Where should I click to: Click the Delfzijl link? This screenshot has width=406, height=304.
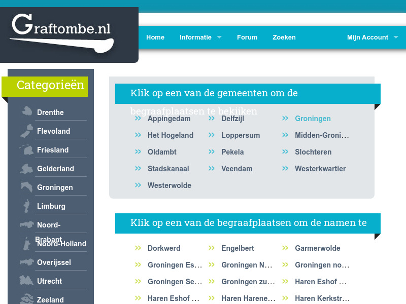233,118
